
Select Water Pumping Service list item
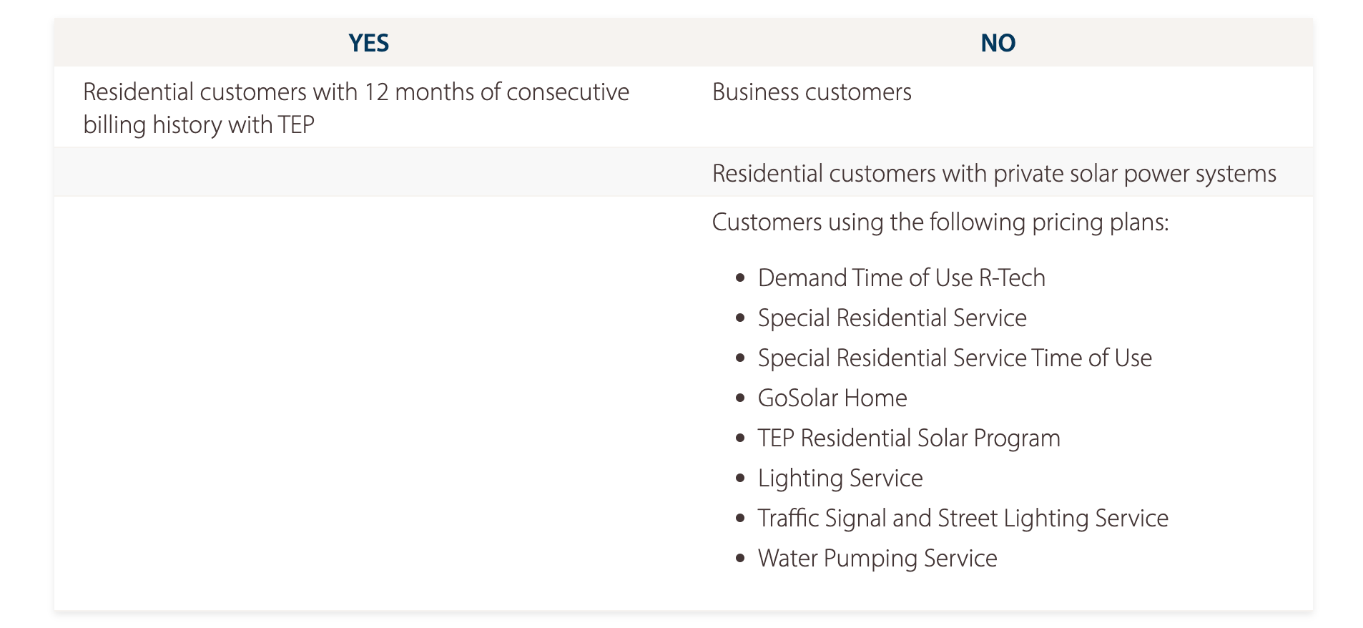pos(877,558)
